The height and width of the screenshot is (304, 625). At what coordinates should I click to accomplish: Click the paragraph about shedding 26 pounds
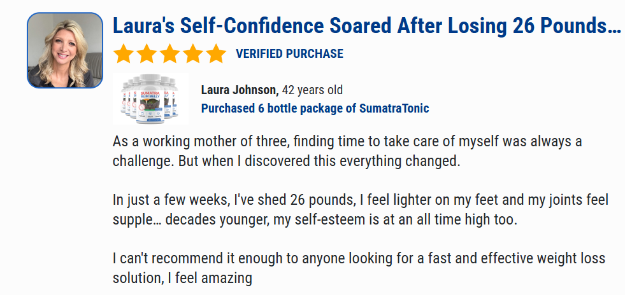pyautogui.click(x=361, y=210)
